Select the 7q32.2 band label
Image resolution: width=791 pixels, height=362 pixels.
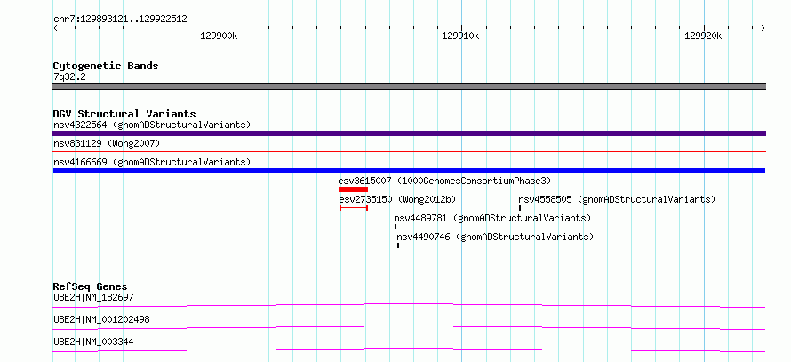pos(69,77)
